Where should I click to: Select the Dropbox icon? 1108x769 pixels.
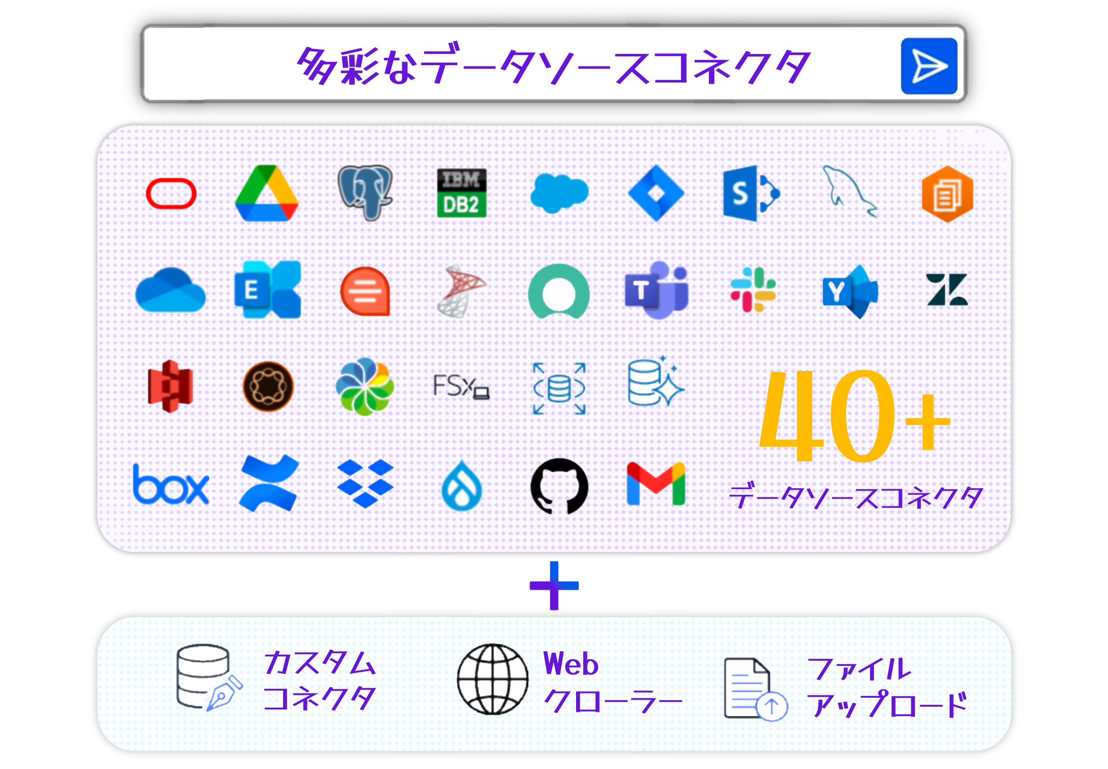click(x=366, y=484)
